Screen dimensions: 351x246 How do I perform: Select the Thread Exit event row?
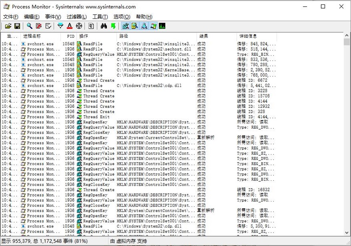tap(139, 117)
